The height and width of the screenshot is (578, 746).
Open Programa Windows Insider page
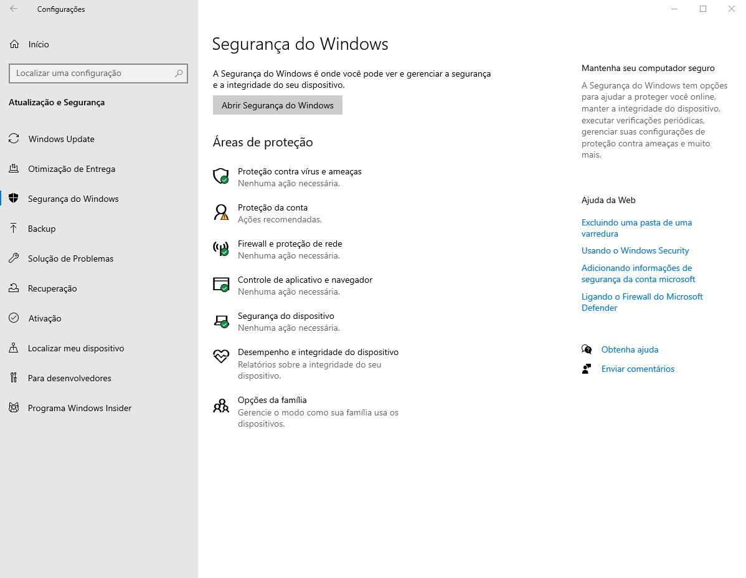(x=80, y=408)
